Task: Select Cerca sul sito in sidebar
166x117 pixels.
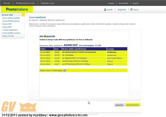Action: 8,36
